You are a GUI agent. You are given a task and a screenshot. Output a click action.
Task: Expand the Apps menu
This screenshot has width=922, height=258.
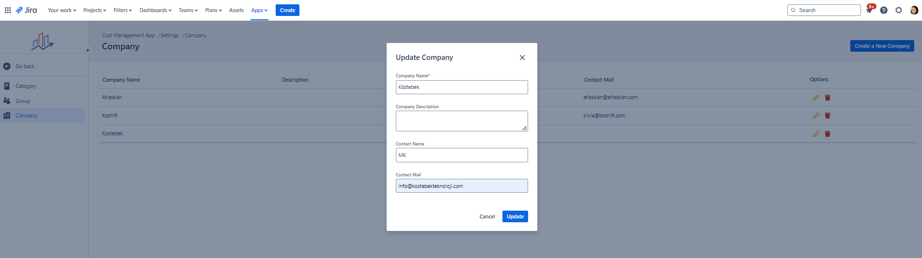259,10
